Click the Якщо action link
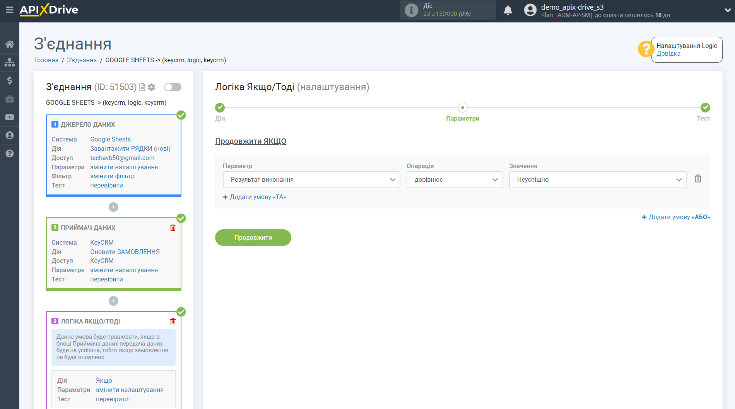This screenshot has width=735, height=409. click(x=104, y=381)
